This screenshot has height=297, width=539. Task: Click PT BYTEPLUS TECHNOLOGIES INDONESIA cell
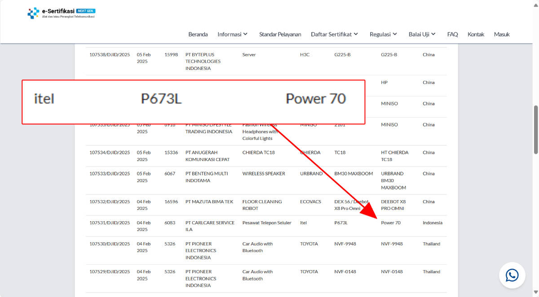[203, 61]
